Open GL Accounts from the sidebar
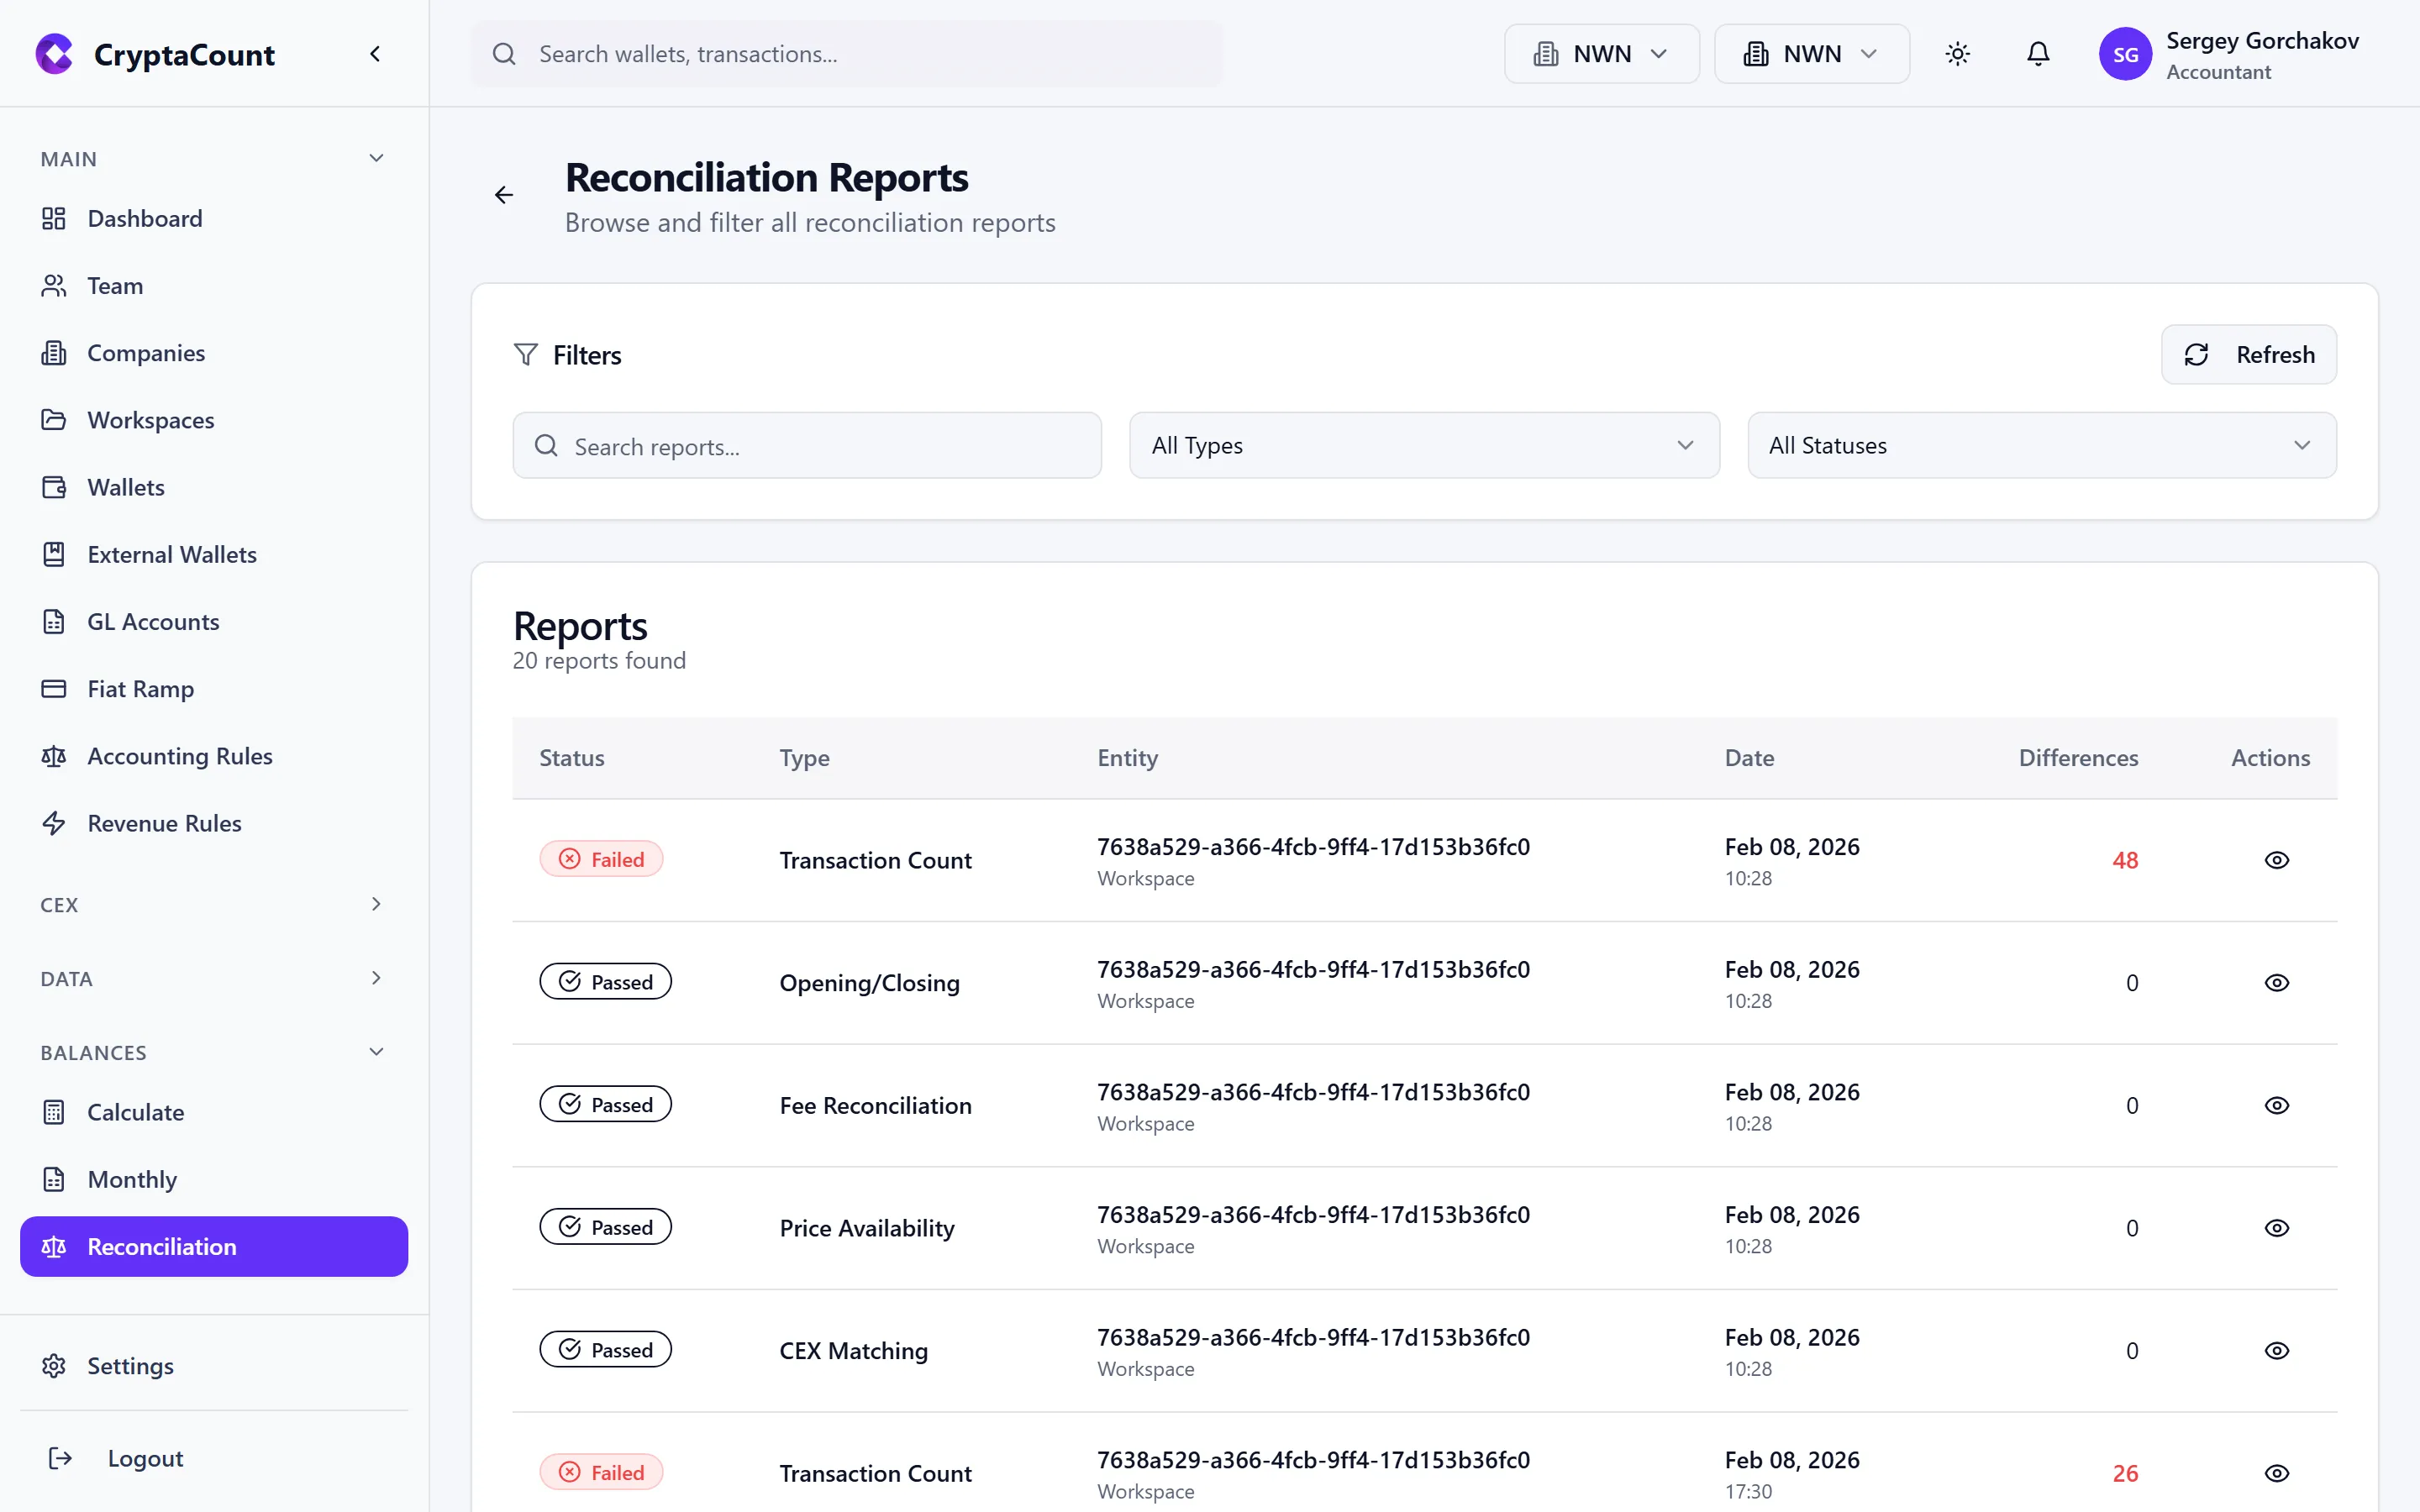Image resolution: width=2420 pixels, height=1512 pixels. 152,621
